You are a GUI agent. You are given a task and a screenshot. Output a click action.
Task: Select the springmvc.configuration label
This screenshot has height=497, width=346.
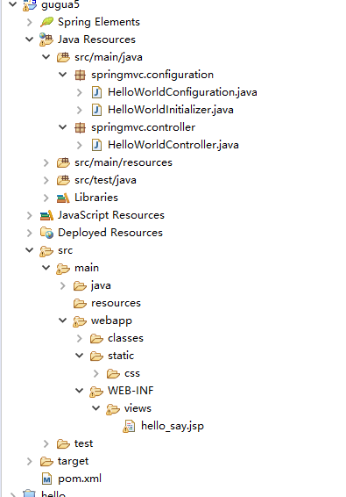tap(152, 75)
